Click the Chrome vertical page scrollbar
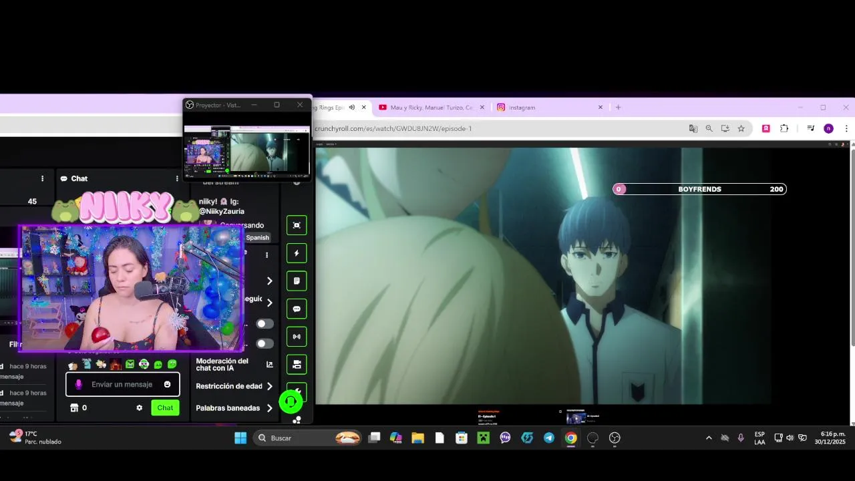The width and height of the screenshot is (855, 481). [x=852, y=247]
